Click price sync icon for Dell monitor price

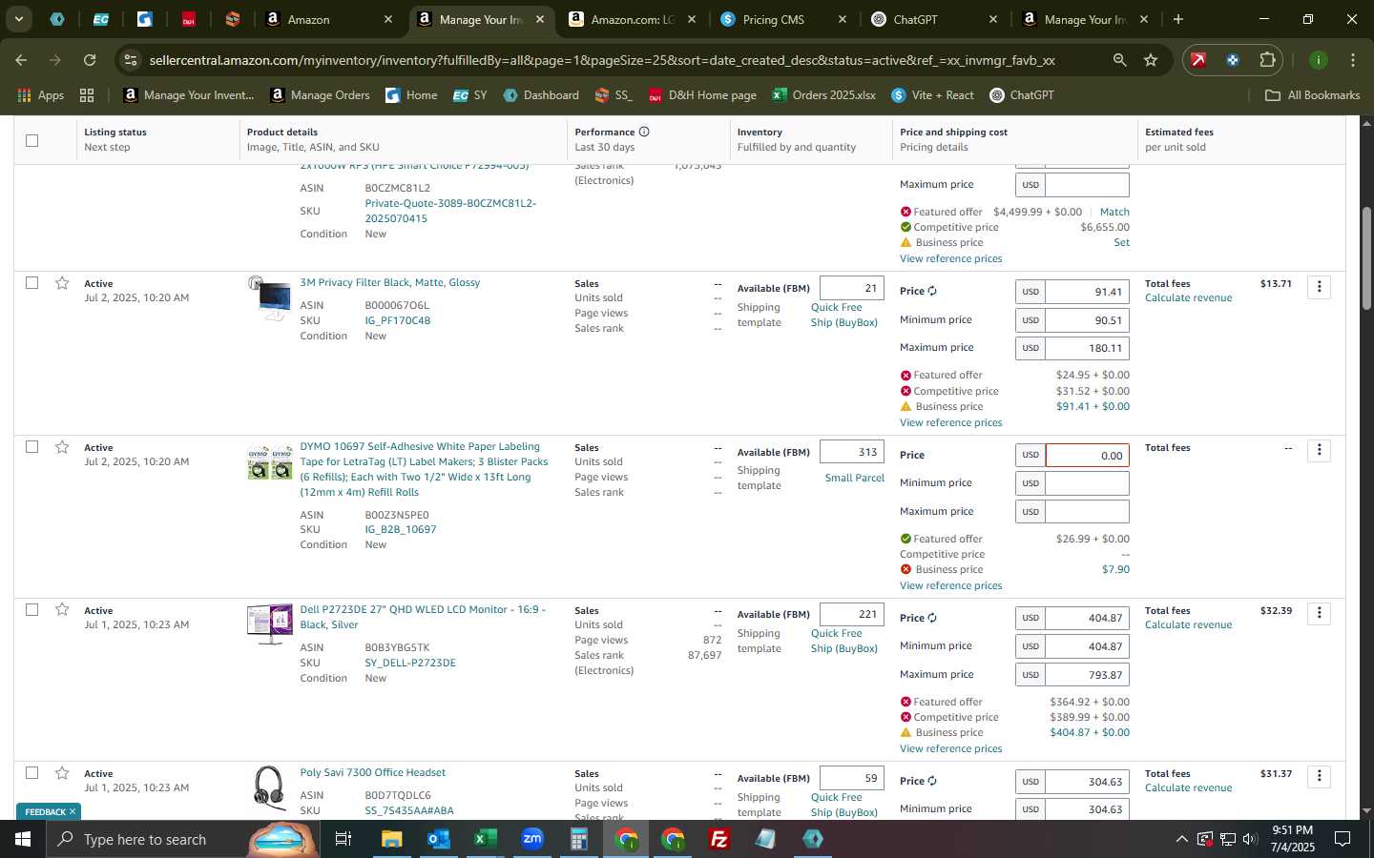(932, 618)
